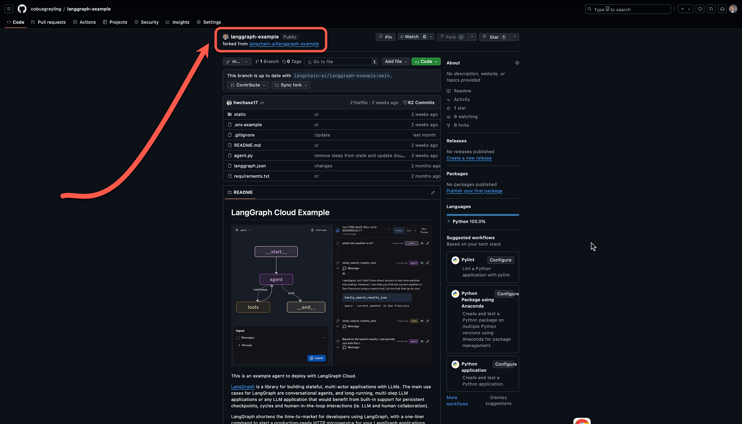Configure the Pylint workflow
742x424 pixels.
coord(500,260)
